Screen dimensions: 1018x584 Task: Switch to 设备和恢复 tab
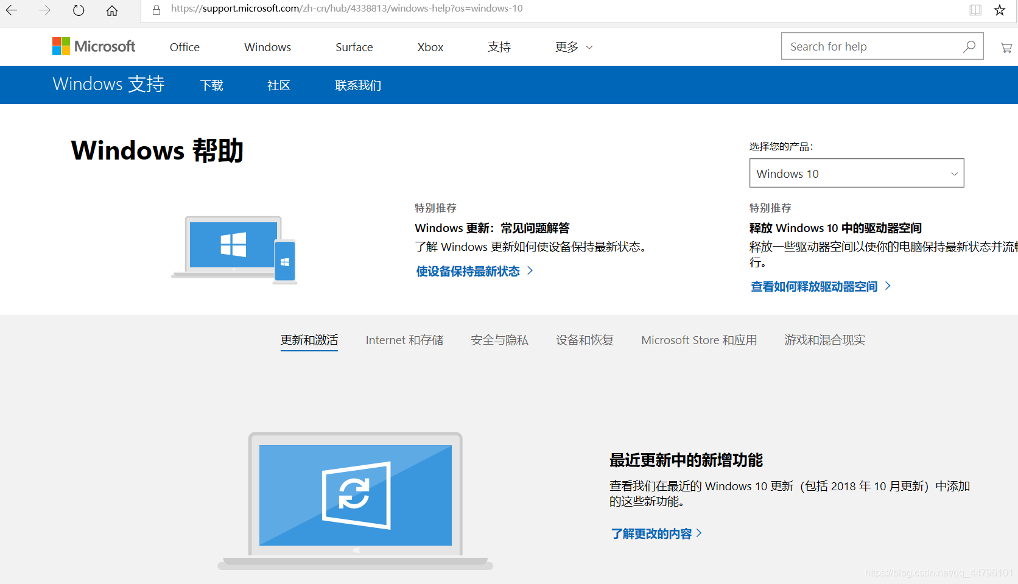tap(584, 340)
